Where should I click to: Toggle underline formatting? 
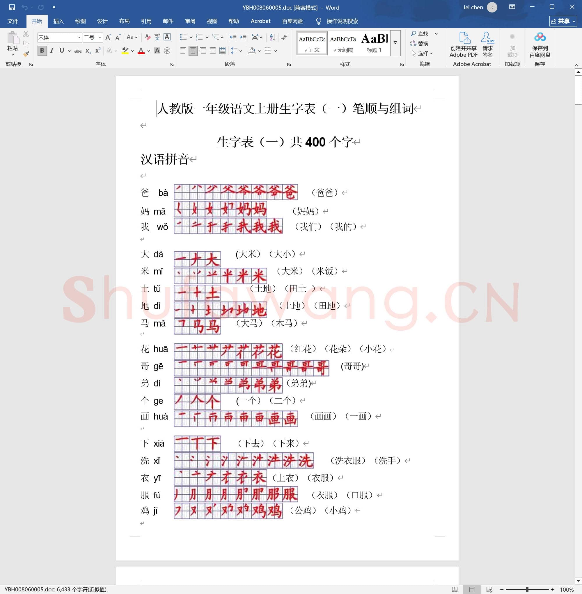pyautogui.click(x=62, y=51)
